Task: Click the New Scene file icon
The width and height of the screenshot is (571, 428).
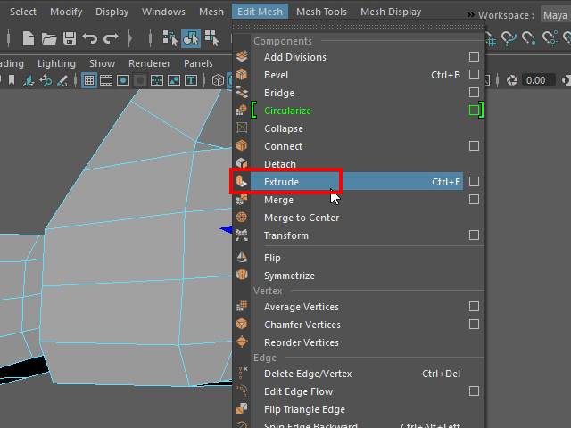Action: pyautogui.click(x=29, y=38)
